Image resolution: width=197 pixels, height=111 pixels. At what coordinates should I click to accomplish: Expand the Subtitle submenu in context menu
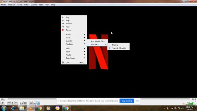pyautogui.click(x=74, y=41)
